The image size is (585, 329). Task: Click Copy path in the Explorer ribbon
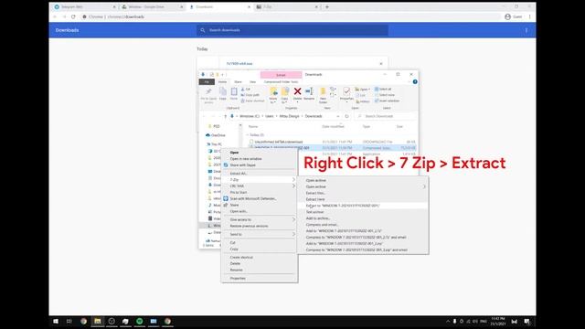tap(250, 95)
